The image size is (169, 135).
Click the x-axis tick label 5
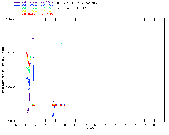[x=16, y=125]
